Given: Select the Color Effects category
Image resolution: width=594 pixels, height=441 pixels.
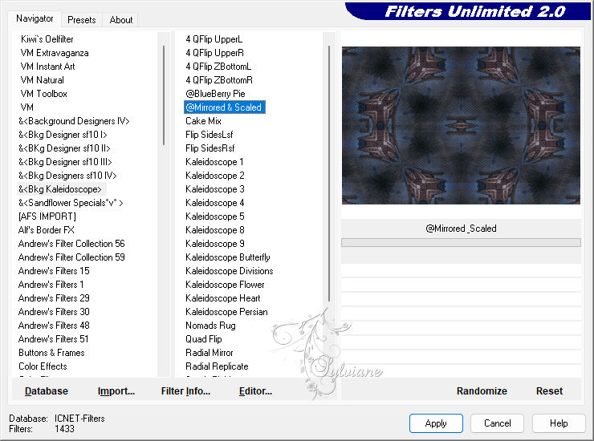Looking at the screenshot, I should (x=43, y=366).
